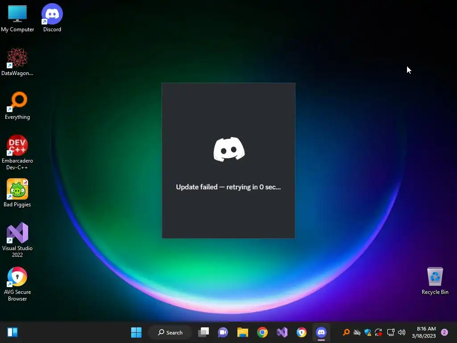
Task: Open the My Computer desktop icon
Action: click(x=17, y=18)
